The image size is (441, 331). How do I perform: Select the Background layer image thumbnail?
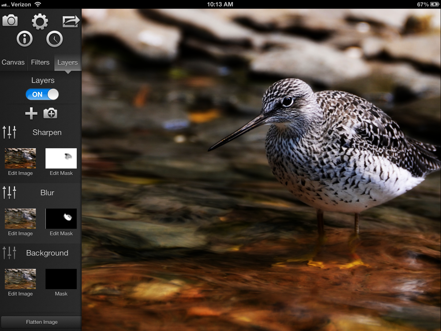point(20,278)
